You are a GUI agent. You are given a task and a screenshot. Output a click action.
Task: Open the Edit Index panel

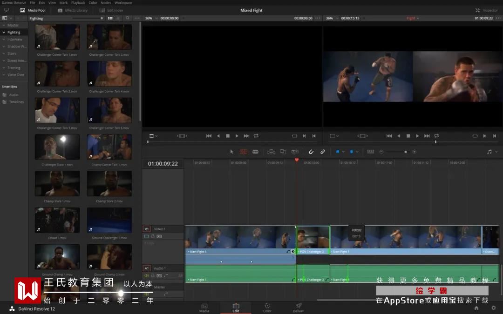(x=111, y=10)
